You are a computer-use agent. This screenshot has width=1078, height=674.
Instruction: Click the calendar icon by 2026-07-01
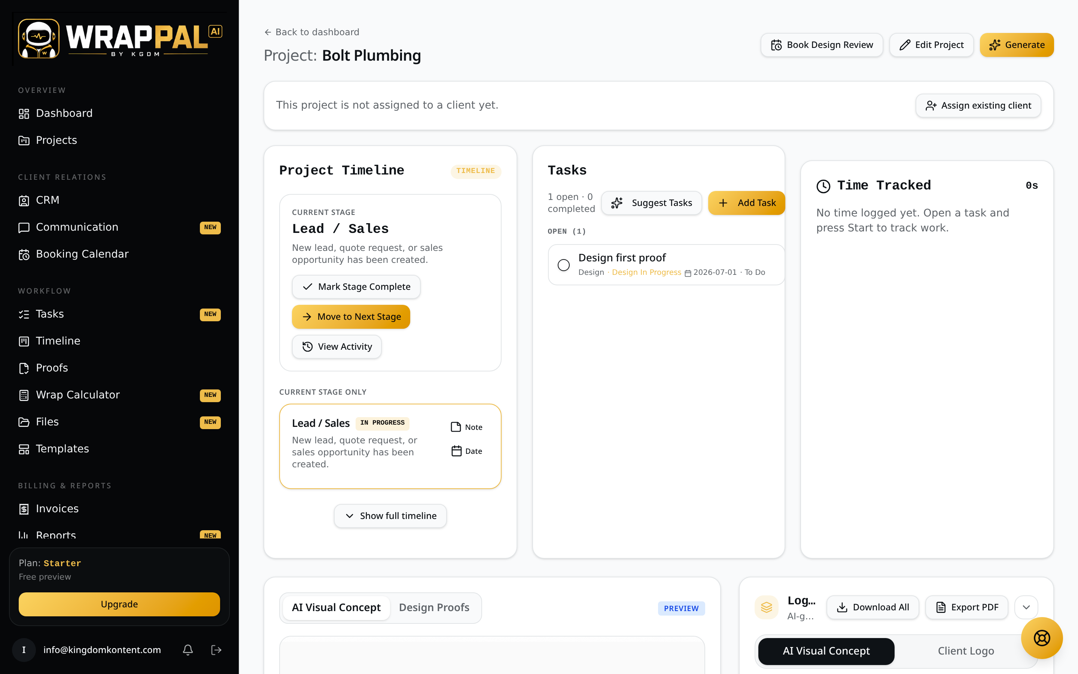tap(688, 273)
